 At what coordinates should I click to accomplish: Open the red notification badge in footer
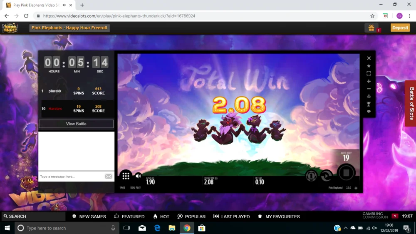[395, 216]
